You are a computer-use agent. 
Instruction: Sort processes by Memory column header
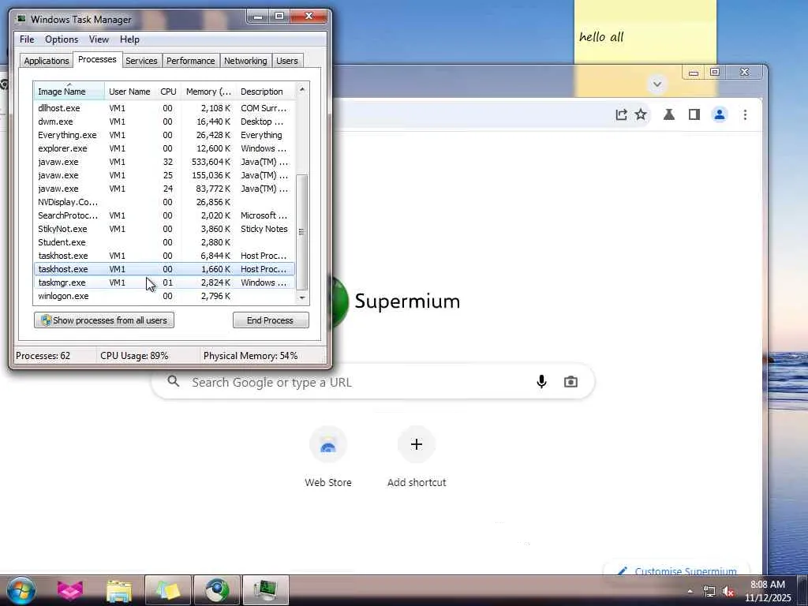click(x=208, y=92)
